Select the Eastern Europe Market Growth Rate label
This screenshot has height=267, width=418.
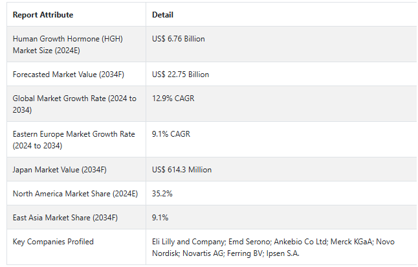(74, 139)
